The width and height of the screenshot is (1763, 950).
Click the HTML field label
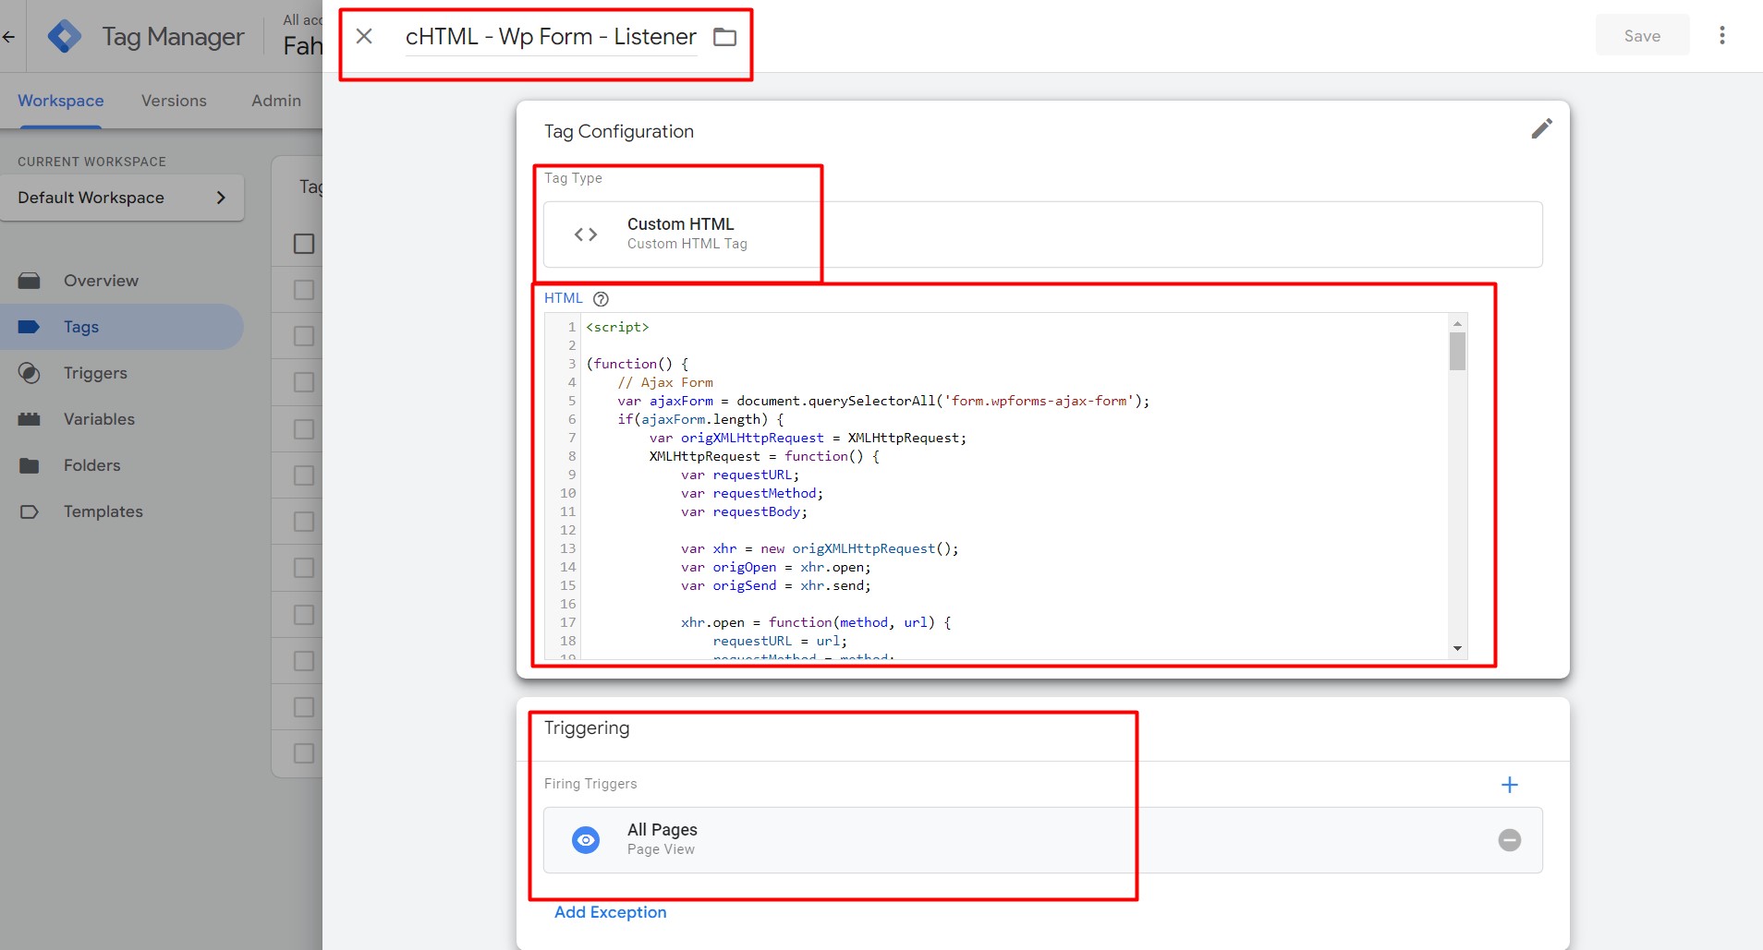coord(563,298)
